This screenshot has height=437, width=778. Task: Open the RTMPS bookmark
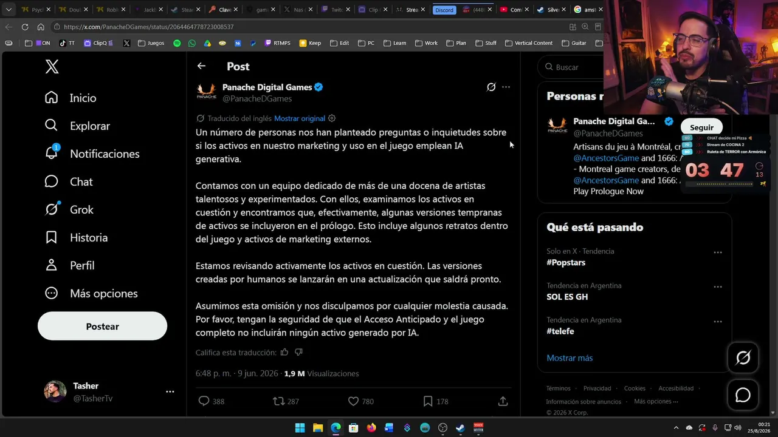click(277, 43)
